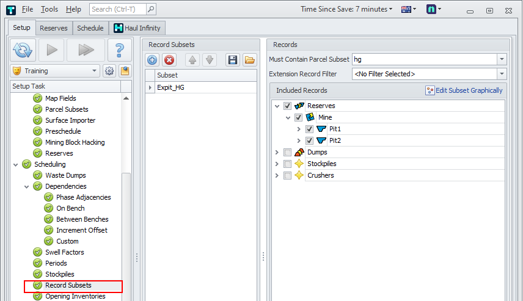Expand the Crushers tree node

(277, 175)
